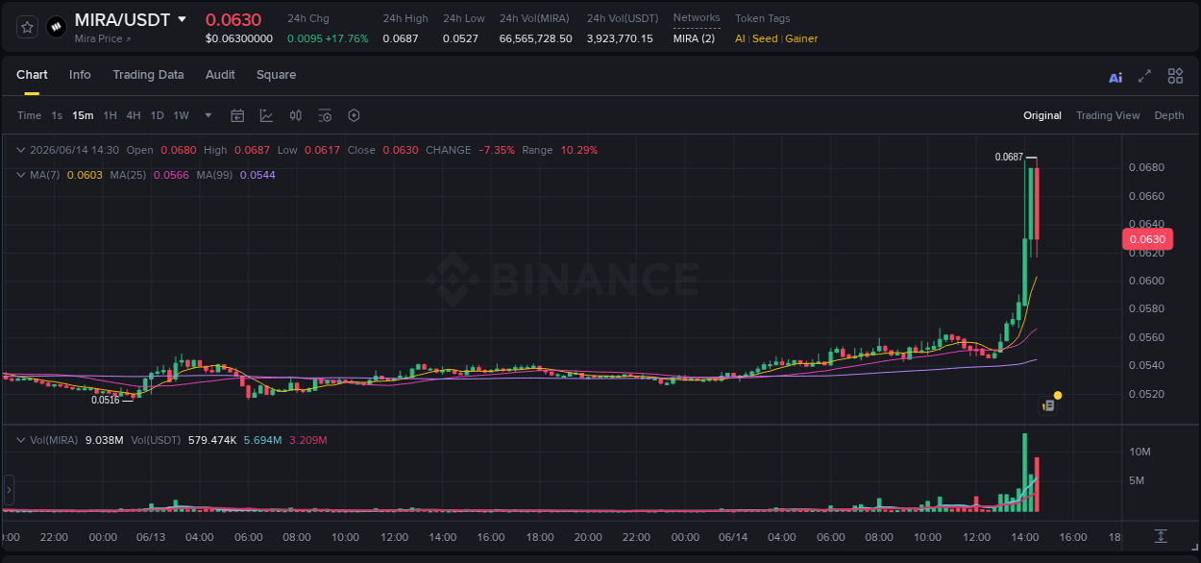Select the 4H chart interval
Screen dimensions: 1201x563
pyautogui.click(x=134, y=115)
